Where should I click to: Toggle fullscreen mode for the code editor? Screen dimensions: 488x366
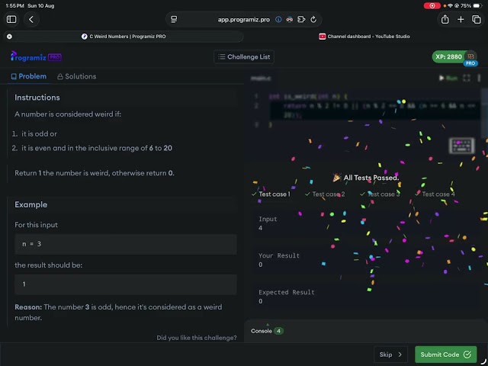(x=467, y=78)
